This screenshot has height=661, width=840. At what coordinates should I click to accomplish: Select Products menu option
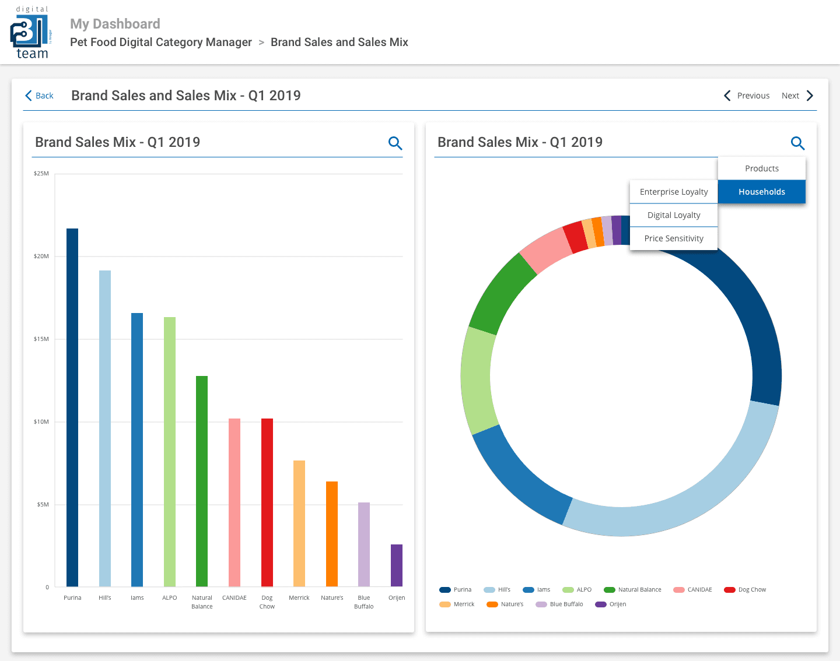(762, 168)
